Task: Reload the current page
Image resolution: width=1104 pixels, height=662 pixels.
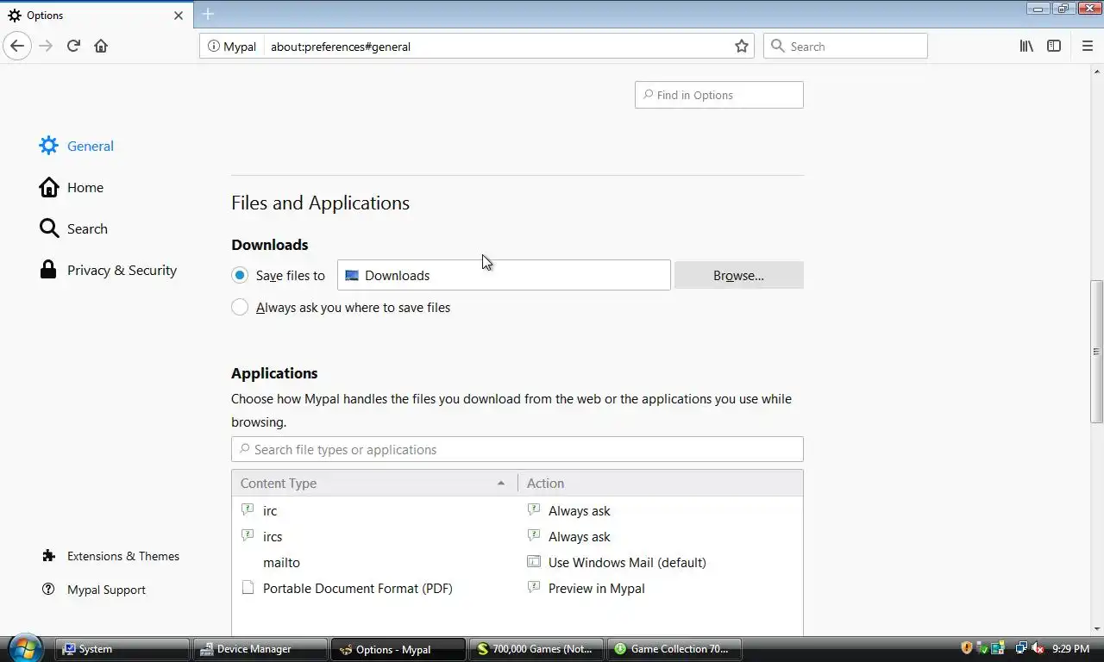Action: 73,46
